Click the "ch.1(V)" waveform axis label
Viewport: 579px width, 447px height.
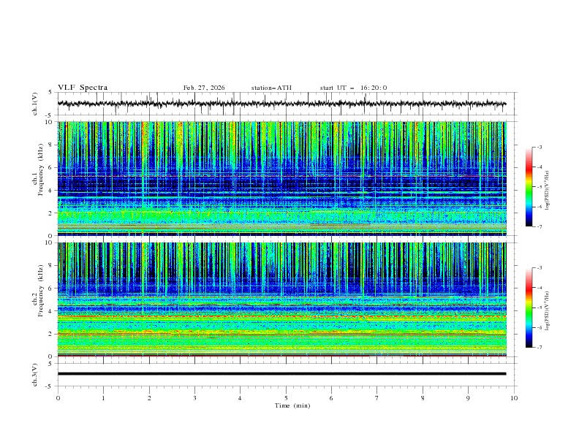34,104
